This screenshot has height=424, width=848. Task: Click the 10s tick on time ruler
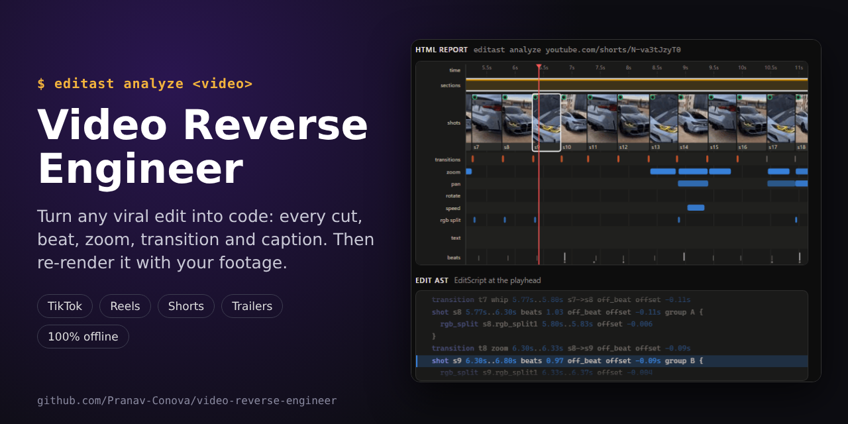click(x=742, y=68)
